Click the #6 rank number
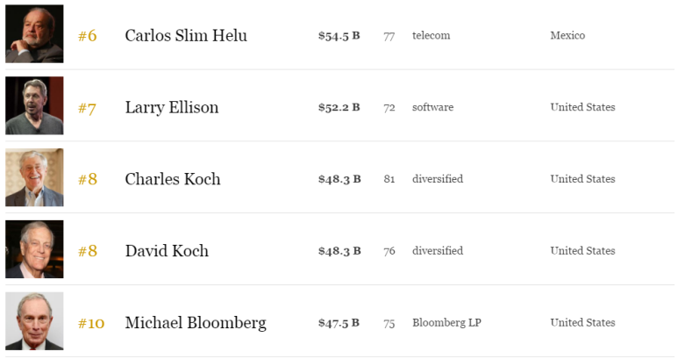 coord(87,36)
